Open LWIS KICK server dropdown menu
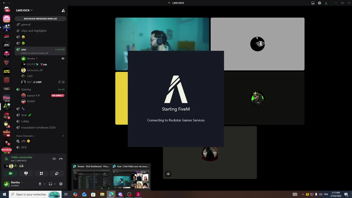Viewport: 352px width, 198px height. click(x=24, y=10)
